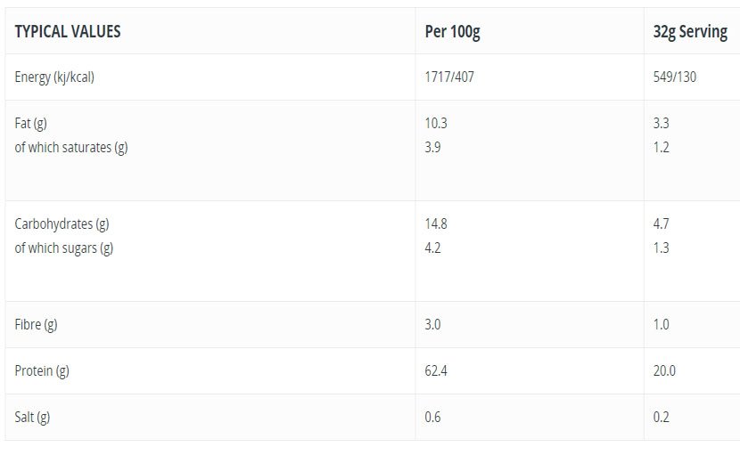Select the "Salt (g)" row label
This screenshot has width=740, height=455.
pos(32,417)
